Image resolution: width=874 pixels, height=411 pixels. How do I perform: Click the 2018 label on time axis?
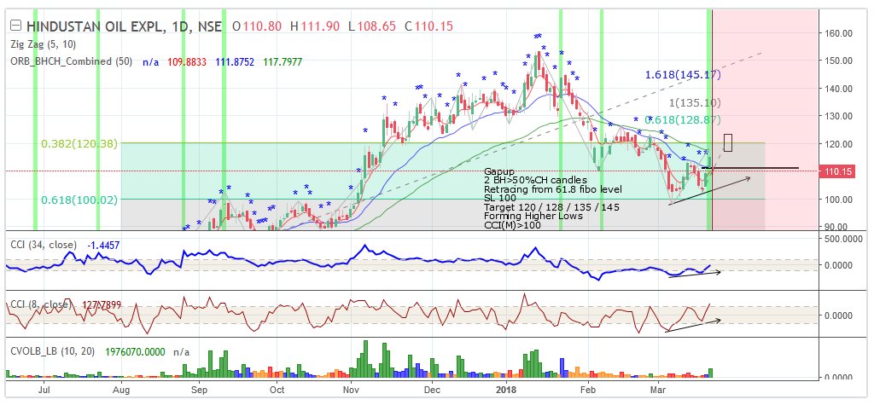point(505,390)
